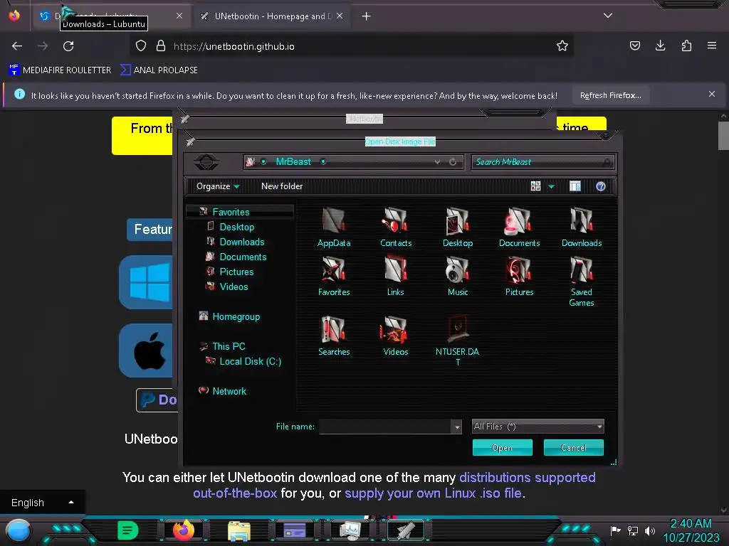Toggle the preview pane icon
Screen dimensions: 729x546
575,186
